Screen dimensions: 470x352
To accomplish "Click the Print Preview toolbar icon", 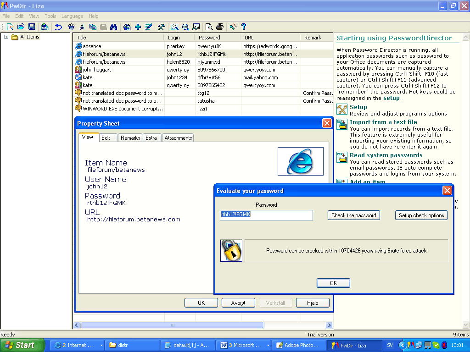I will click(x=209, y=27).
